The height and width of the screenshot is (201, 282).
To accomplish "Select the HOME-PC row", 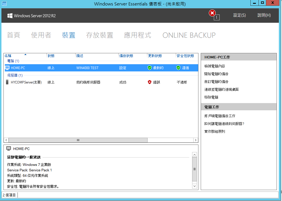I will (x=101, y=68).
